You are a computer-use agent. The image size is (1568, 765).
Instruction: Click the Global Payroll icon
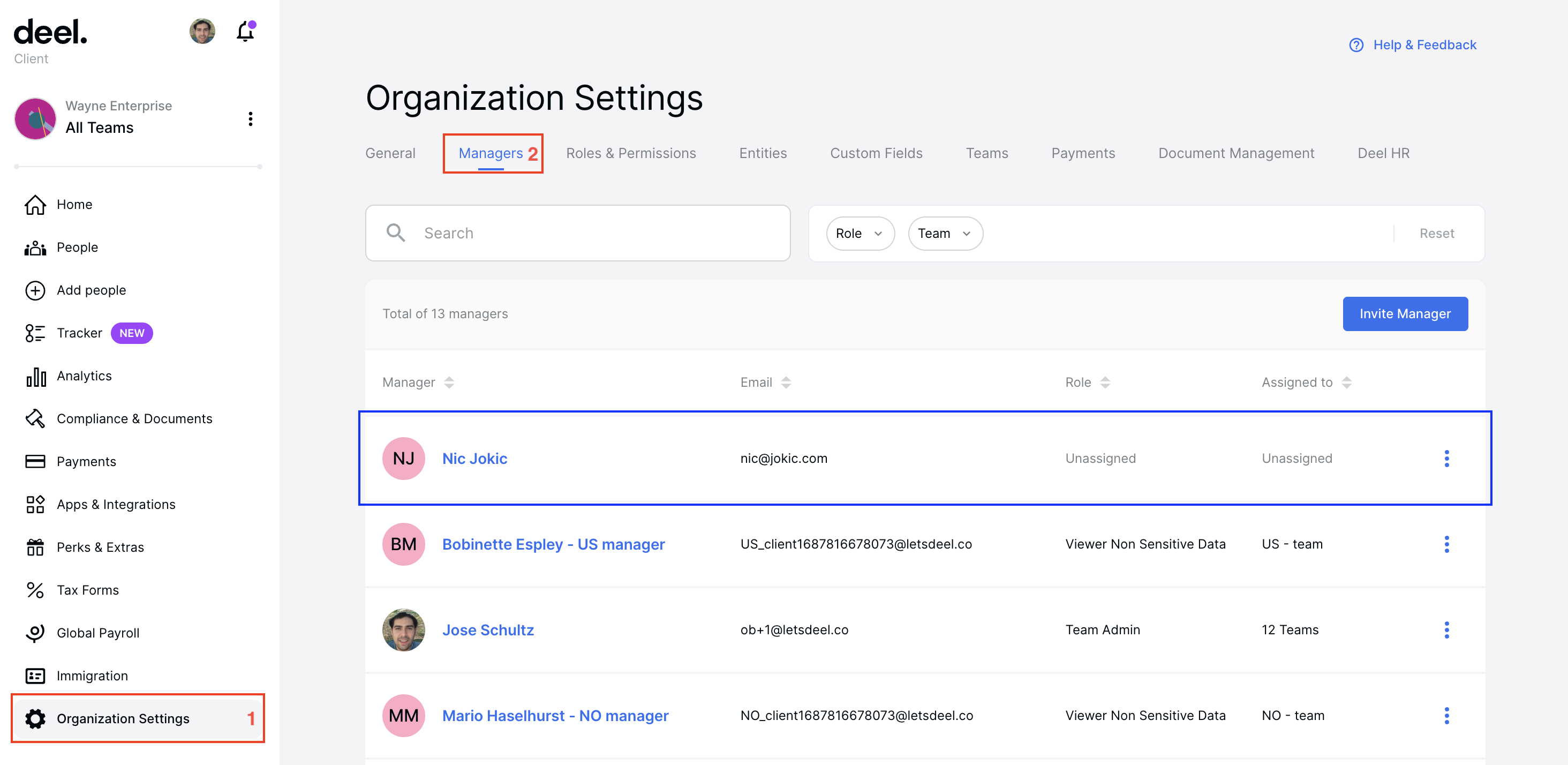point(35,633)
